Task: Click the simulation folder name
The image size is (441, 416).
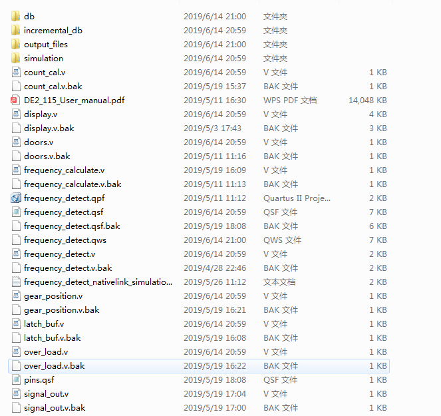Action: pyautogui.click(x=44, y=59)
